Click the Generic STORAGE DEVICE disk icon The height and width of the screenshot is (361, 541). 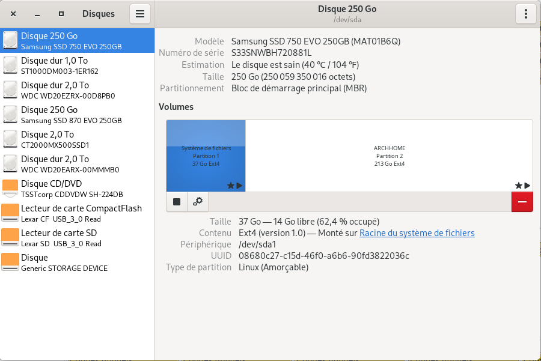tap(10, 262)
